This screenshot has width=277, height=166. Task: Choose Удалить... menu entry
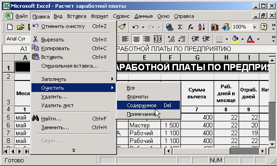[x=74, y=97]
